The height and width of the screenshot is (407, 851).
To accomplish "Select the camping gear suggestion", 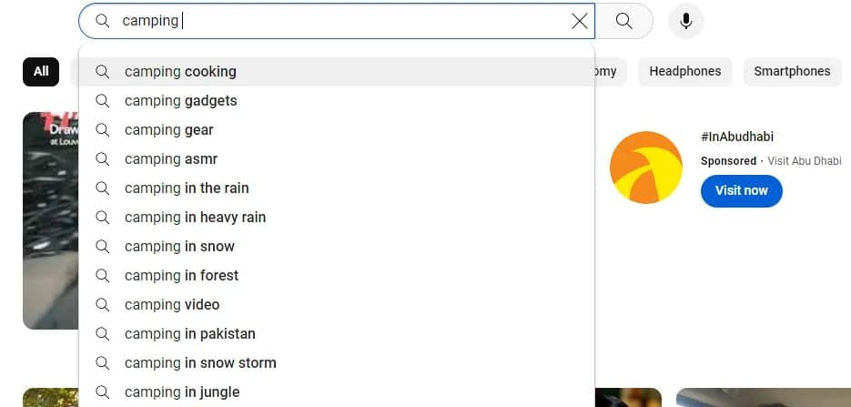I will tap(337, 130).
